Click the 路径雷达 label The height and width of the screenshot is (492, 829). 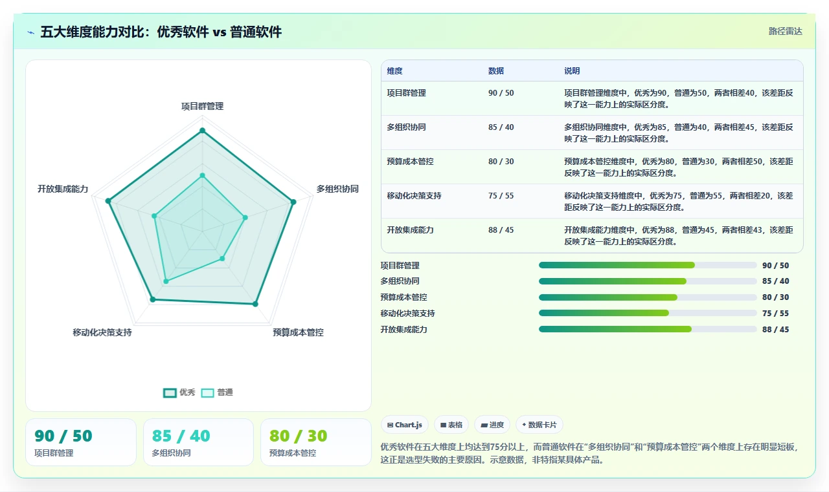pos(786,31)
